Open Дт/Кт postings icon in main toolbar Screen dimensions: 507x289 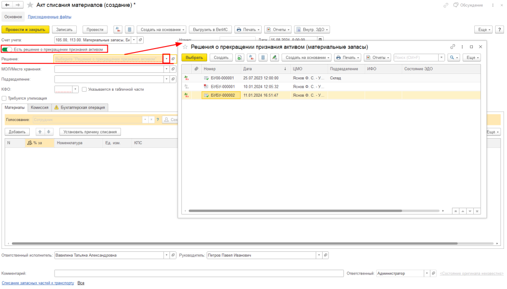click(x=118, y=29)
